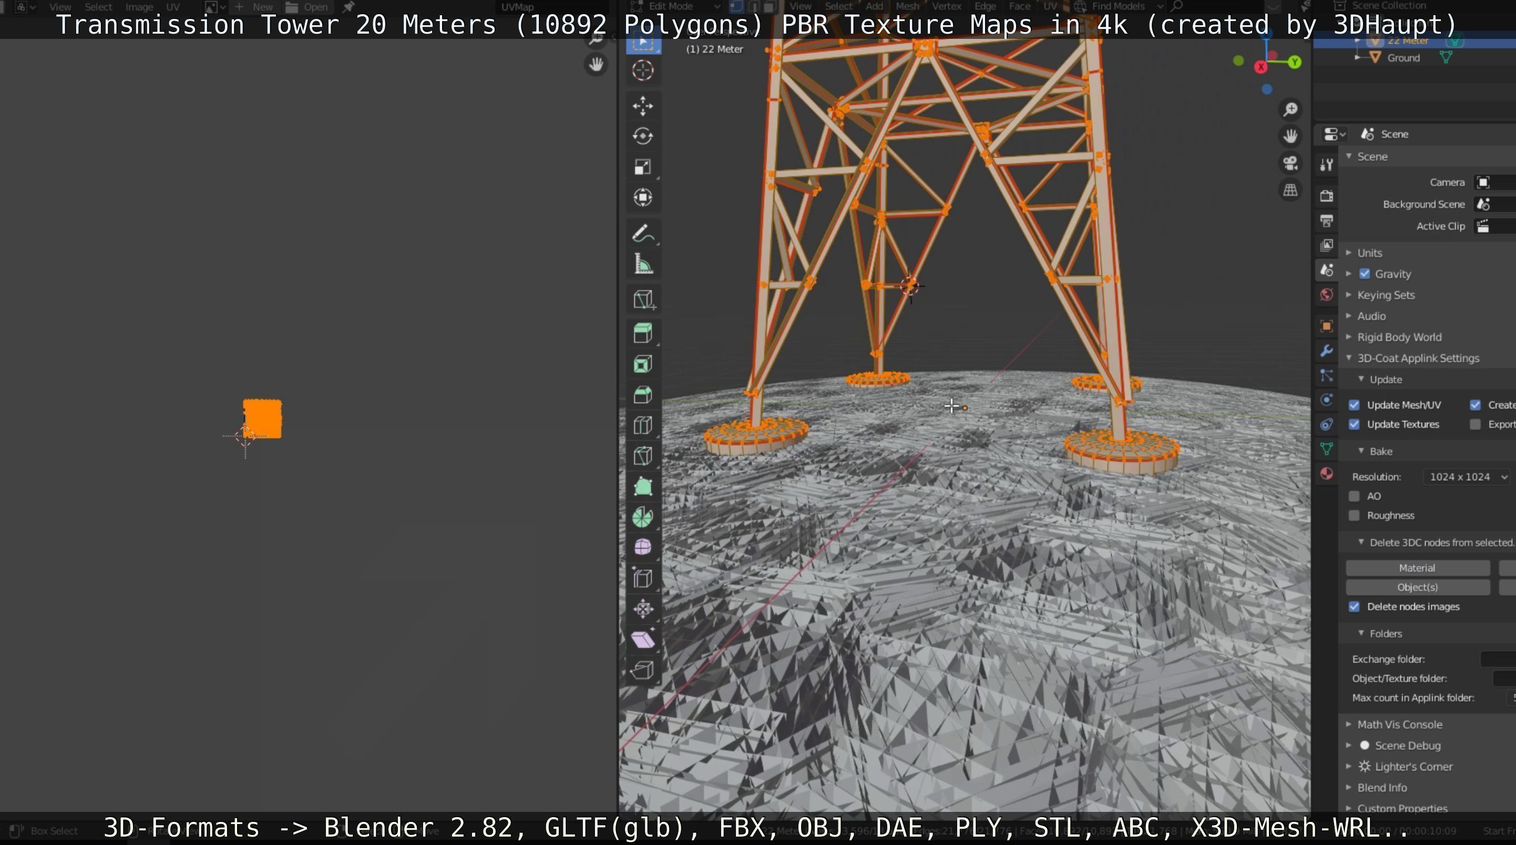Select the Smooth vertices tool
1516x845 pixels.
click(643, 547)
